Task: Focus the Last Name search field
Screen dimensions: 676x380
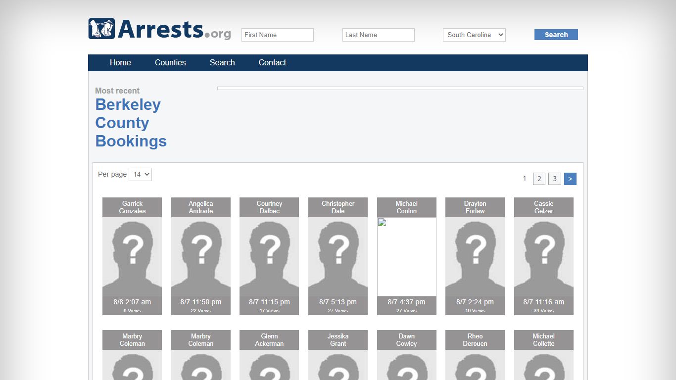Action: (379, 35)
